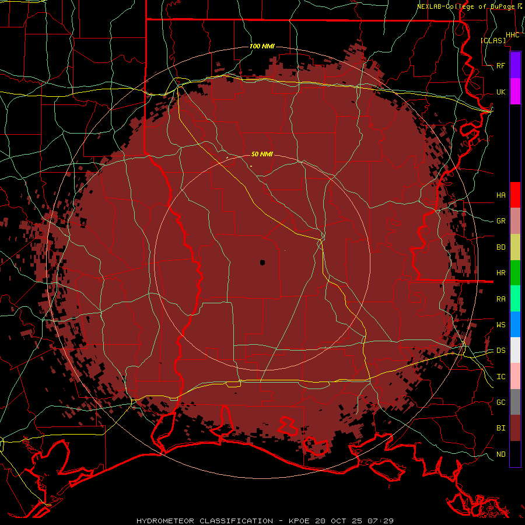525x525 pixels.
Task: Click the HR legend label
Action: (x=501, y=273)
